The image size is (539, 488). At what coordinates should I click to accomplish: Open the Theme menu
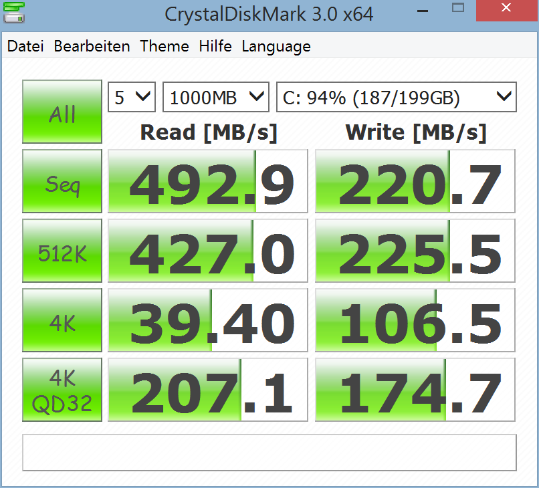click(x=165, y=46)
